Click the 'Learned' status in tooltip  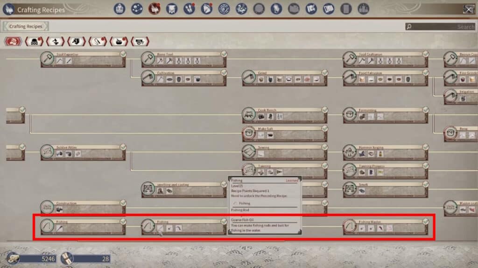point(292,181)
